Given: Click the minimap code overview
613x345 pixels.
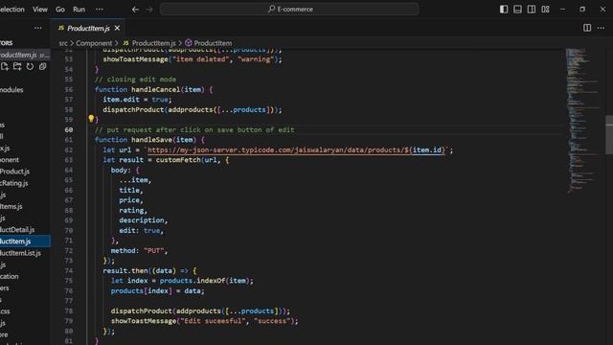Looking at the screenshot, I should tap(582, 122).
